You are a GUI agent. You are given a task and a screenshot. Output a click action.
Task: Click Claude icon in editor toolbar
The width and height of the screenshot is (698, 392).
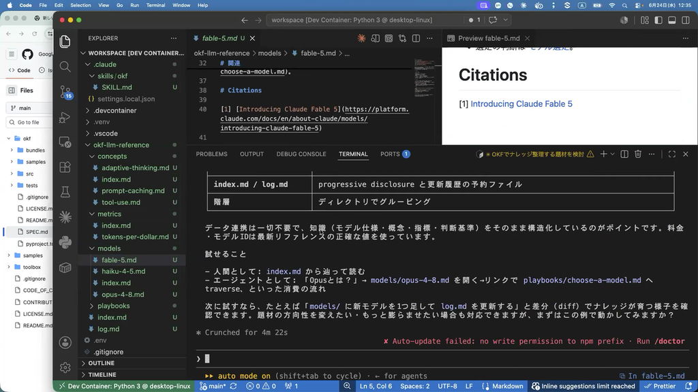point(361,38)
